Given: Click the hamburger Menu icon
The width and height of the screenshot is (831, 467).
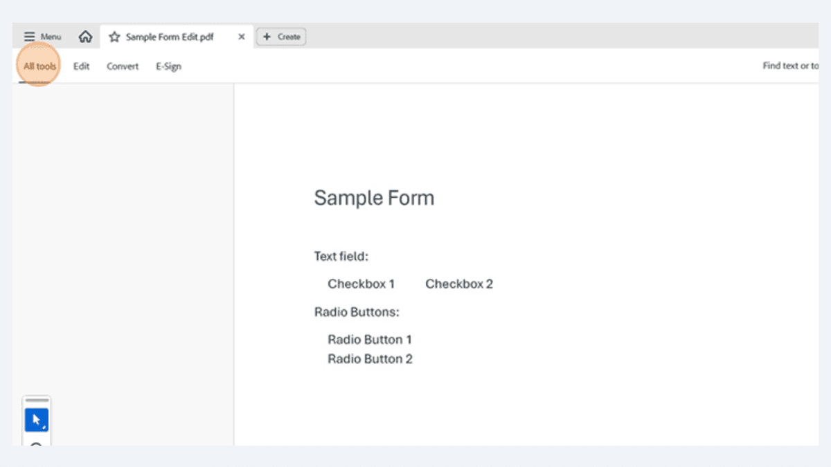Looking at the screenshot, I should coord(29,36).
